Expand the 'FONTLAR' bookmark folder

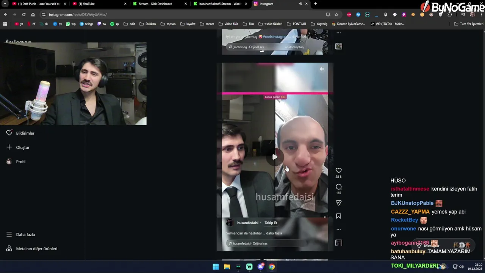(297, 24)
